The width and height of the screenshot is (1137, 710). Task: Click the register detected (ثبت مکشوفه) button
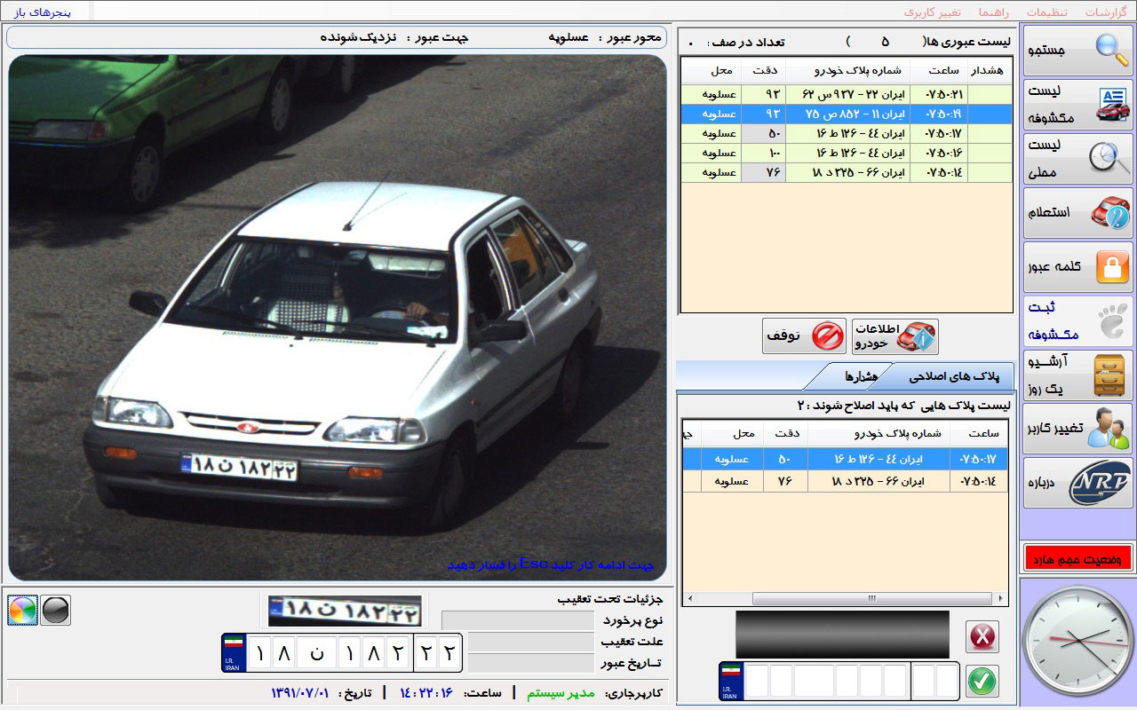pyautogui.click(x=1078, y=321)
